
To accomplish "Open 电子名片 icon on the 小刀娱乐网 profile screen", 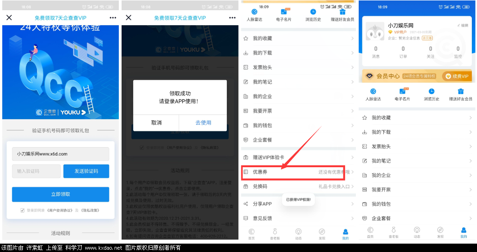I will pos(402,91).
